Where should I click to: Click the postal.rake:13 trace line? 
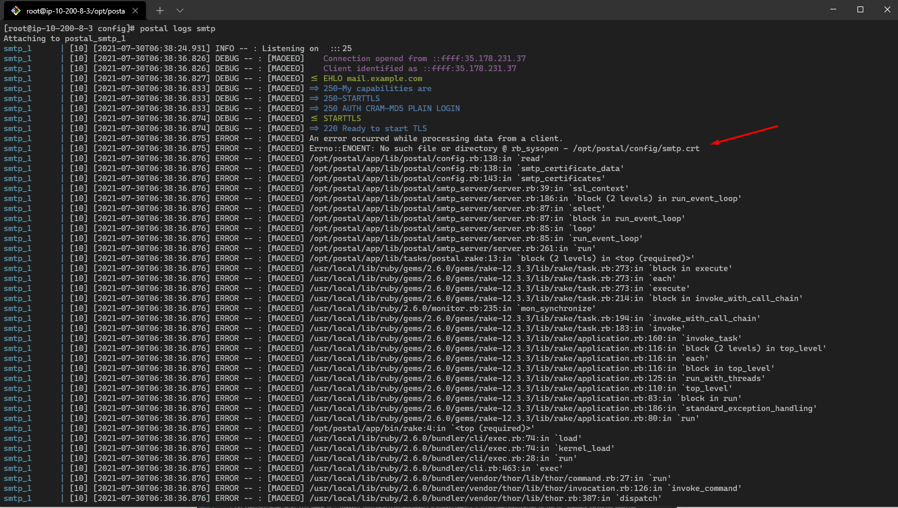click(502, 258)
